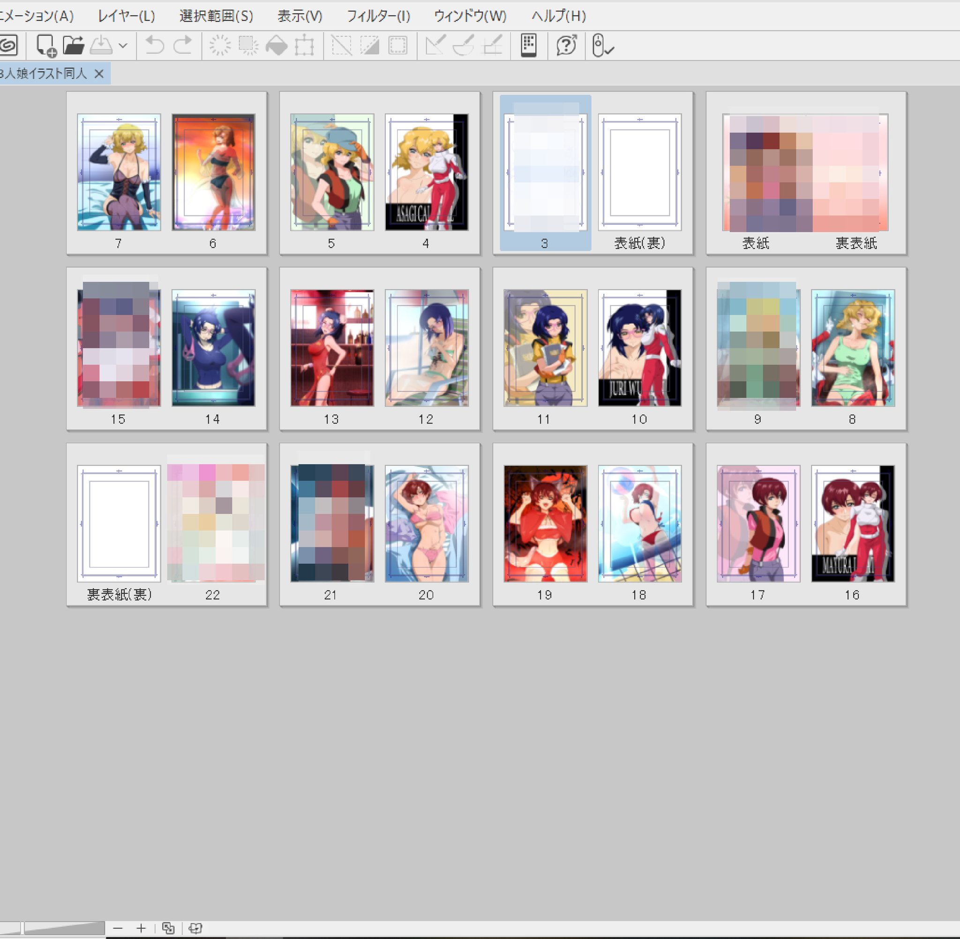This screenshot has height=939, width=960.
Task: Select page 12 thumbnail
Action: pyautogui.click(x=427, y=348)
